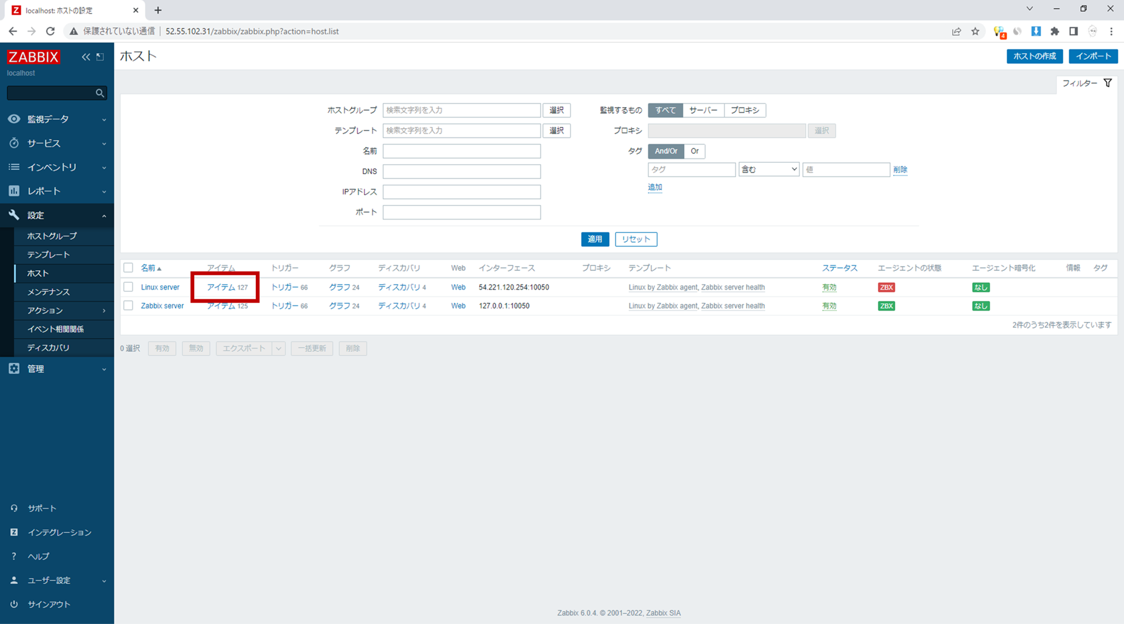Open Zabbix SIA footer link

(663, 613)
